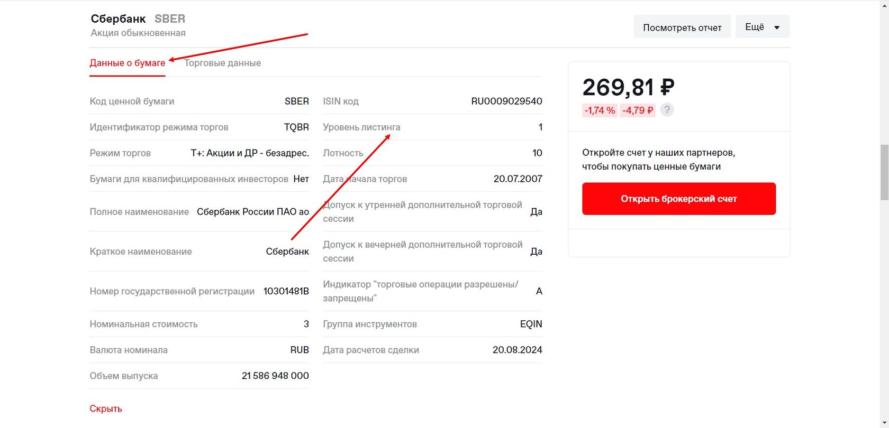
Task: Click Открыть брокерский счет button
Action: (679, 199)
